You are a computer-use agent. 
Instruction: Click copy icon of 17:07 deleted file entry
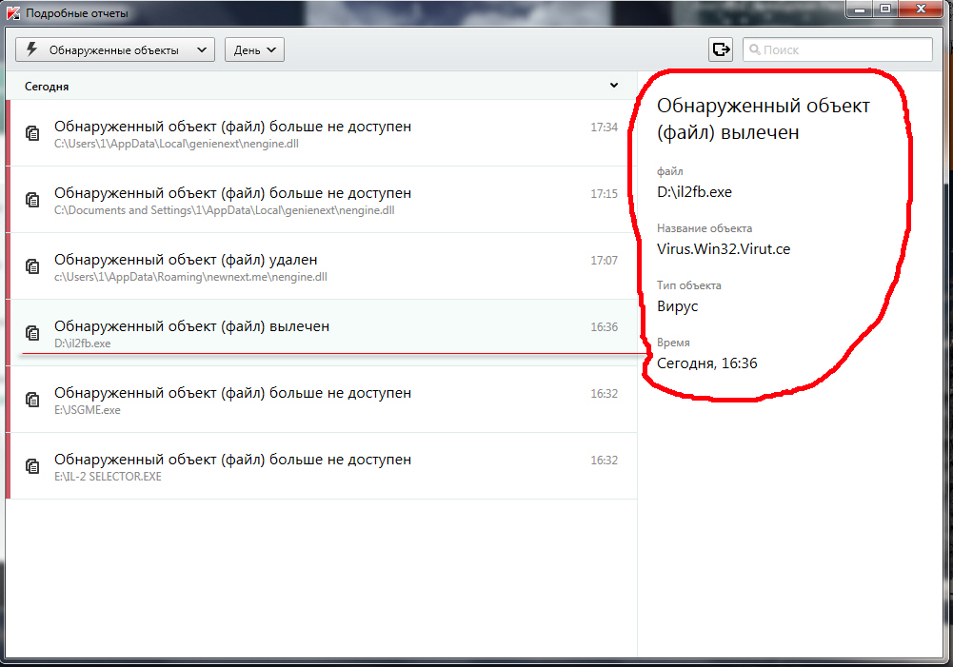point(32,266)
